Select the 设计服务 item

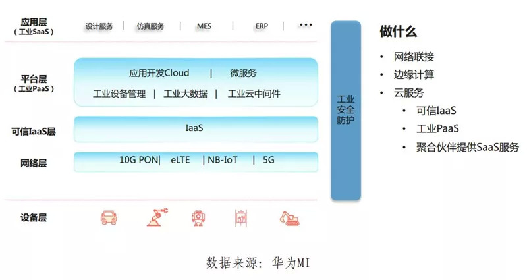(x=99, y=26)
